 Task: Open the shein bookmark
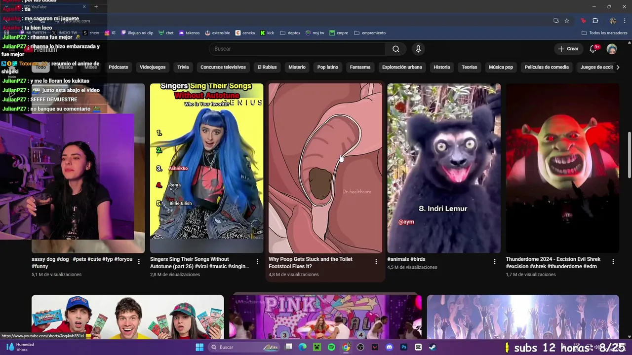91,33
